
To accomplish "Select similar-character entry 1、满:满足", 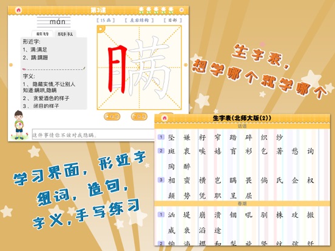I will (x=35, y=50).
